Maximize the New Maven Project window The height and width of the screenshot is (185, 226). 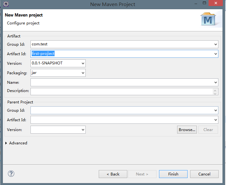(x=204, y=3)
